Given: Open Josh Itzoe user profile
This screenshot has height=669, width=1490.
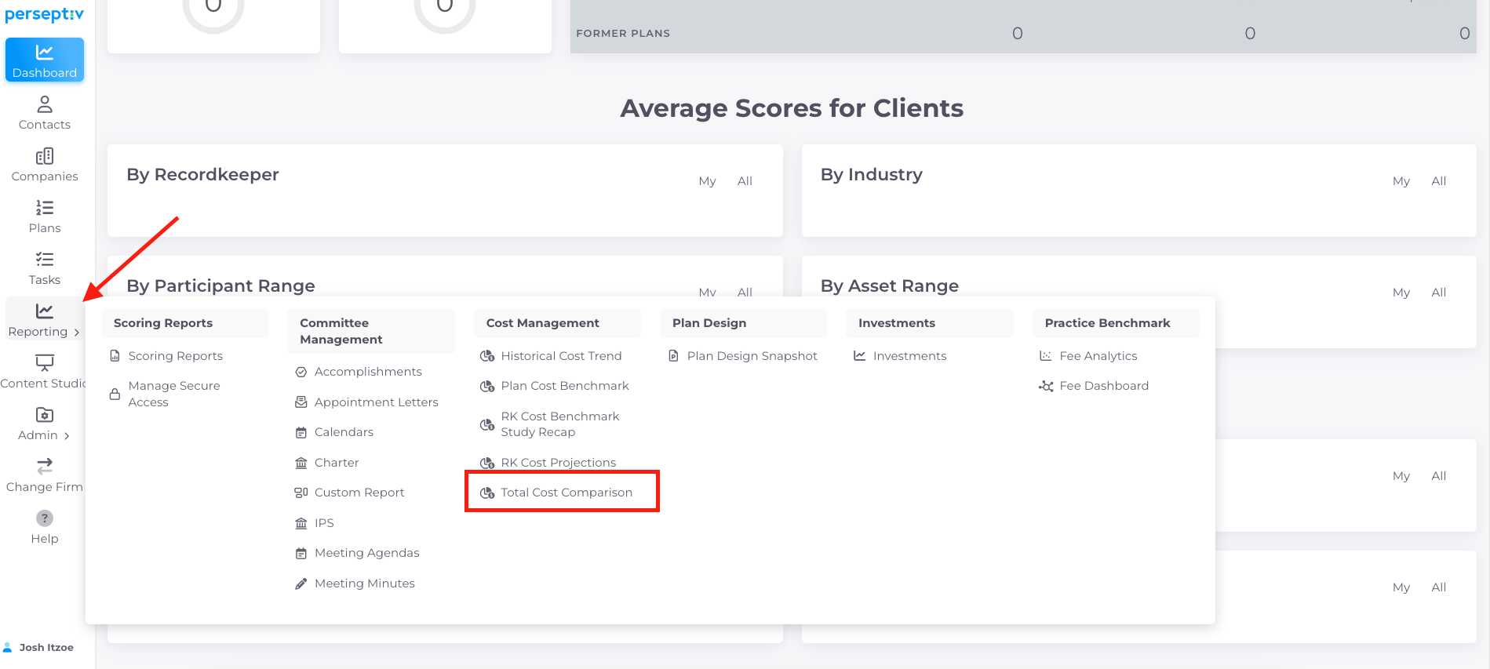Looking at the screenshot, I should pos(38,648).
